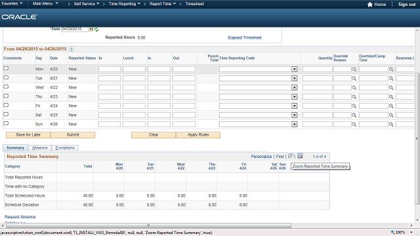
Task: Open the calendar icon next to Date field
Action: click(x=91, y=29)
